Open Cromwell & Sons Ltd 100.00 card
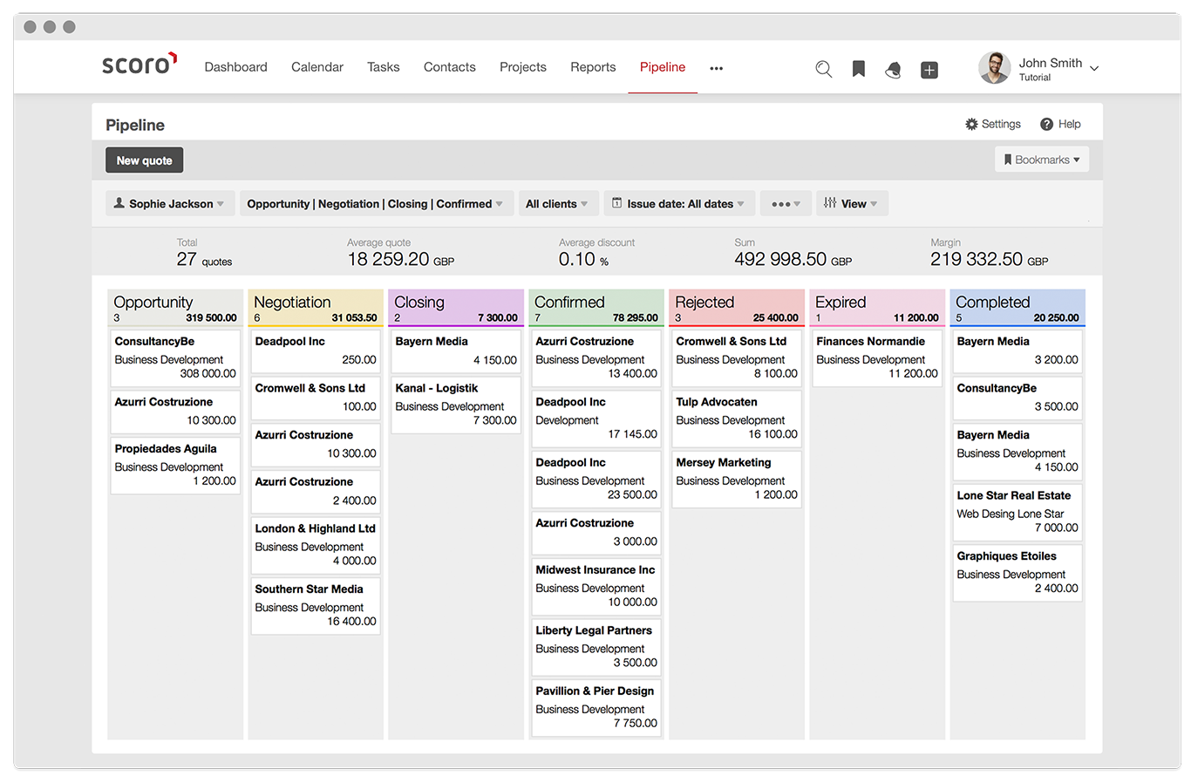1191x783 pixels. click(316, 398)
